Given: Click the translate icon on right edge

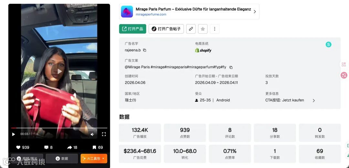Looking at the screenshot, I should coord(344,75).
